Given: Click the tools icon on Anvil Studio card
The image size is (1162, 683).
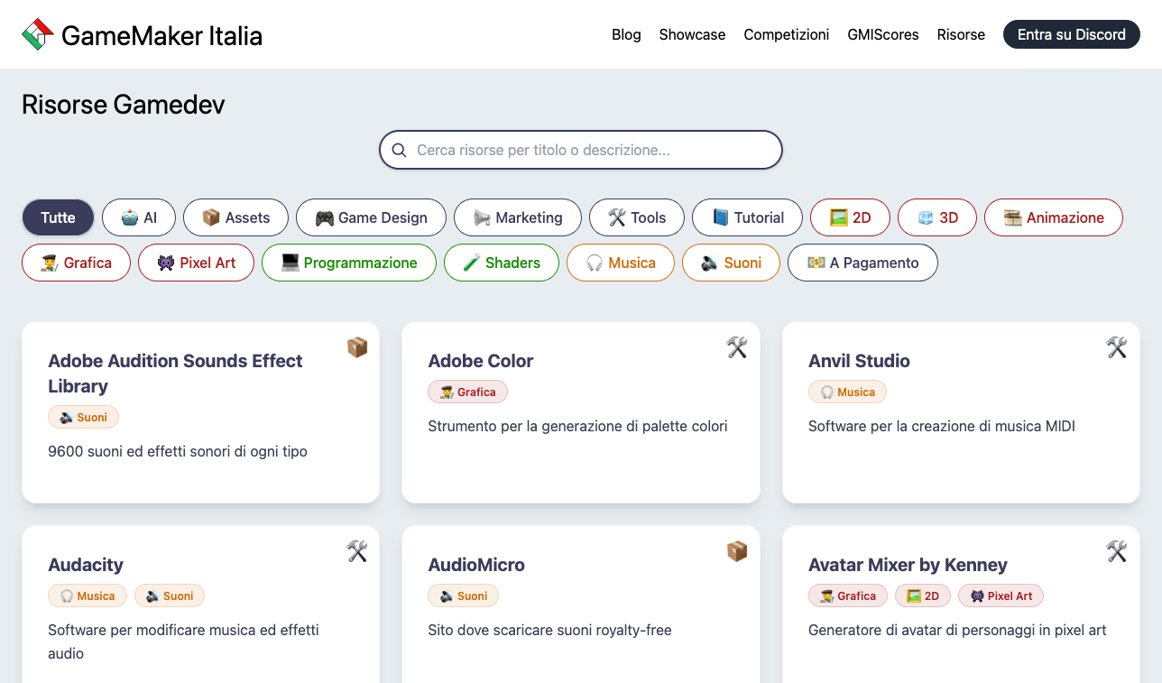Looking at the screenshot, I should click(1117, 347).
